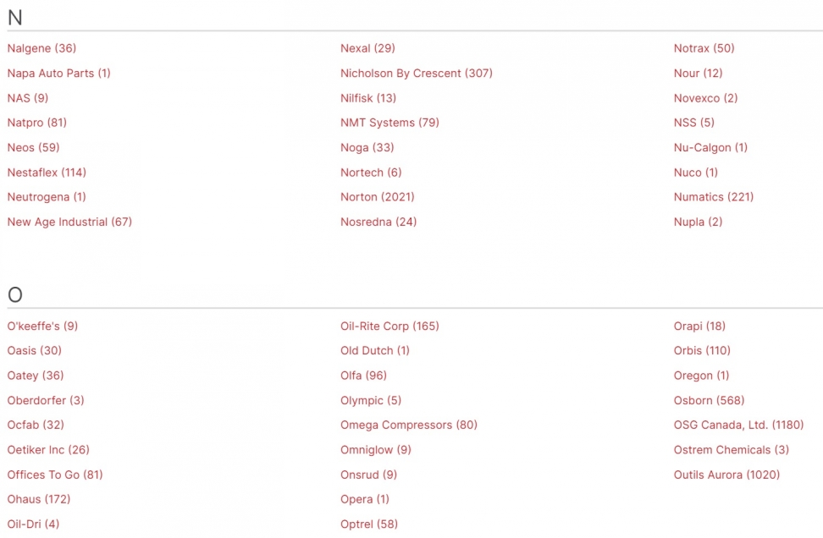Open the NMT Systems (79) link
Viewport: 823px width, 538px height.
pos(389,123)
